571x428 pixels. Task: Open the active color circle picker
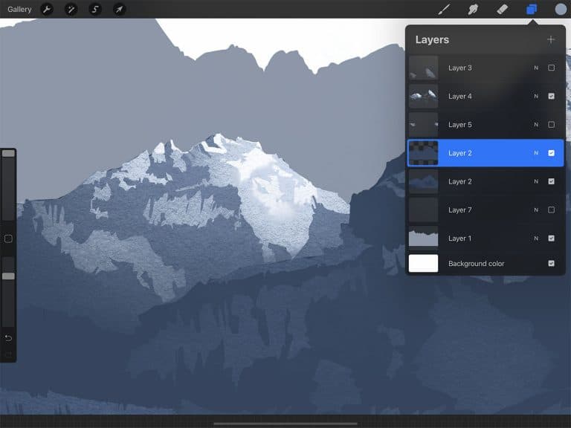(x=561, y=9)
